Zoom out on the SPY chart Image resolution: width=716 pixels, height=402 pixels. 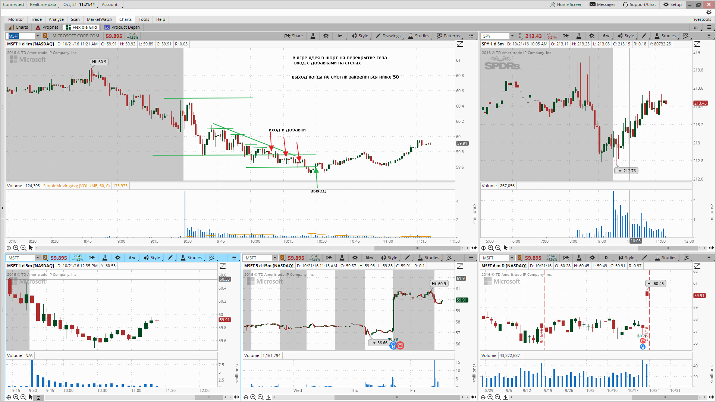498,248
